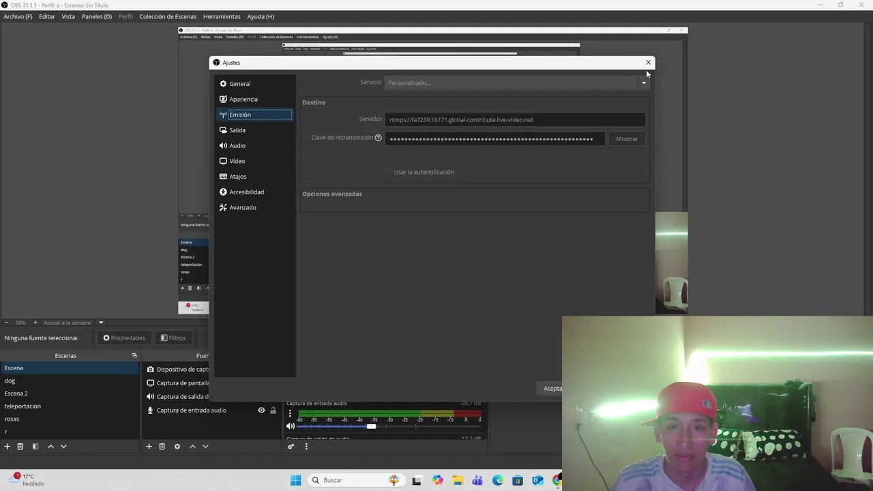Screen dimensions: 873x491
Task: Open Microsoft Edge from the taskbar
Action: tap(498, 481)
